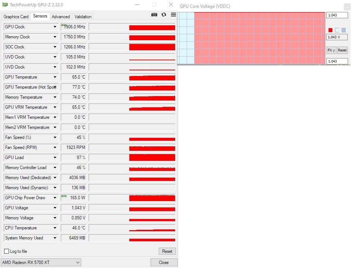Screen dimensions: 354x270
Task: Click the GPU Chip Power Draw value 165.0 W
Action: (x=74, y=198)
